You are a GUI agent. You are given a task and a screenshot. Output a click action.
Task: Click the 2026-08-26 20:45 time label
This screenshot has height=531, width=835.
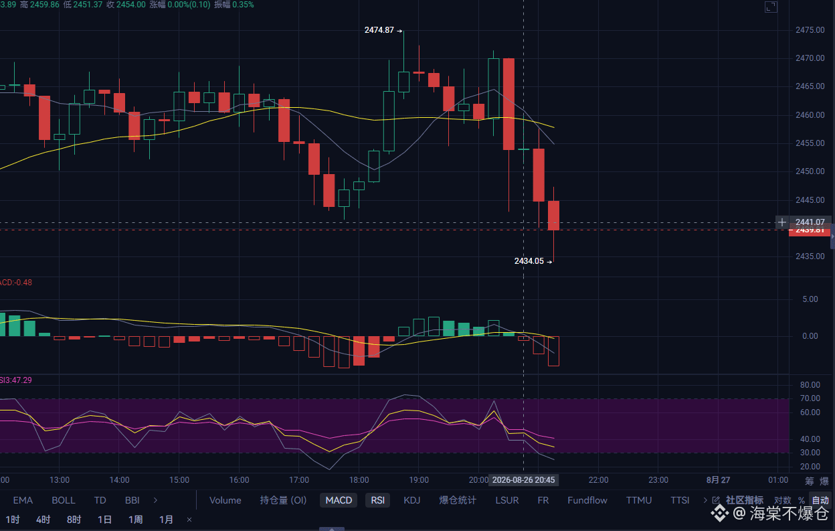coord(524,480)
